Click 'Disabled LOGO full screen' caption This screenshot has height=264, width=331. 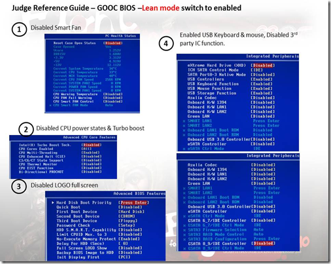64,185
